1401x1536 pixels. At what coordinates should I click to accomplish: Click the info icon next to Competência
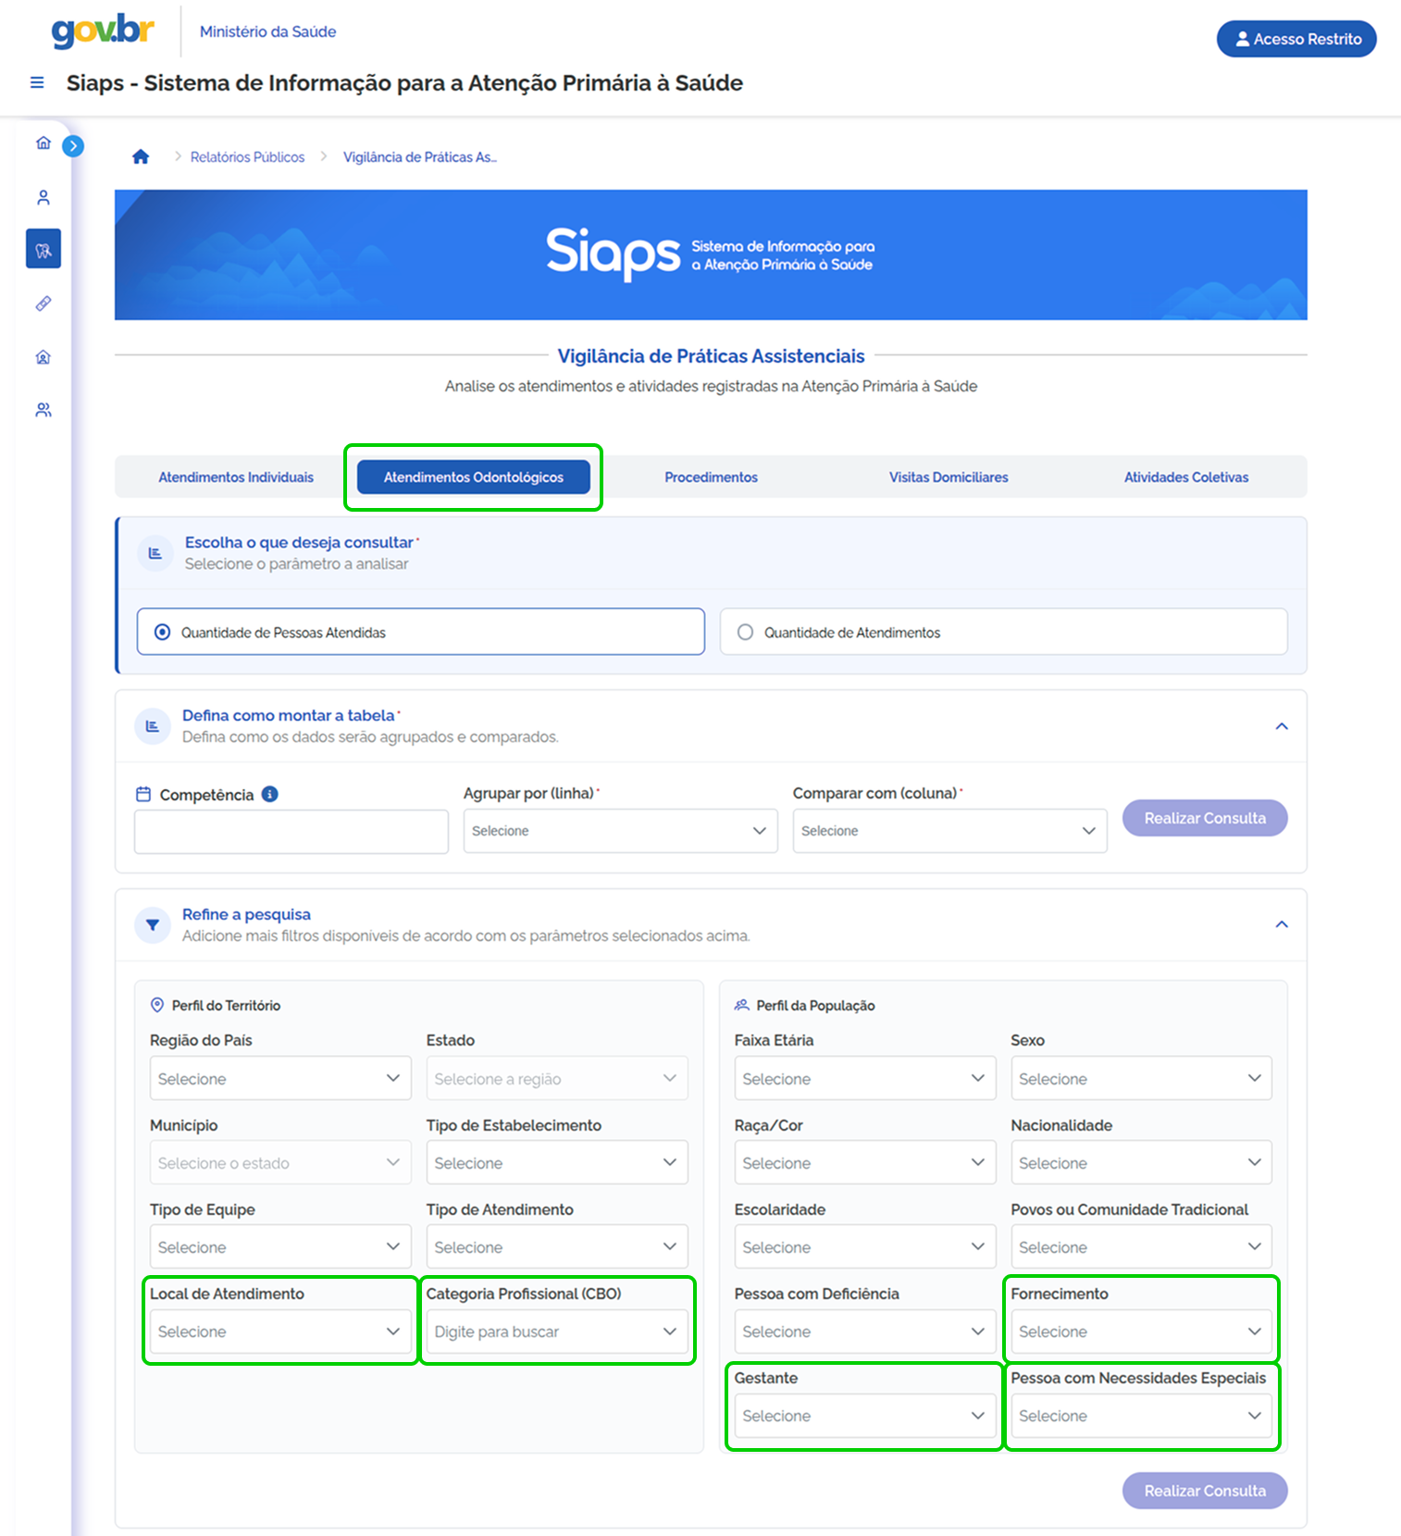click(270, 794)
